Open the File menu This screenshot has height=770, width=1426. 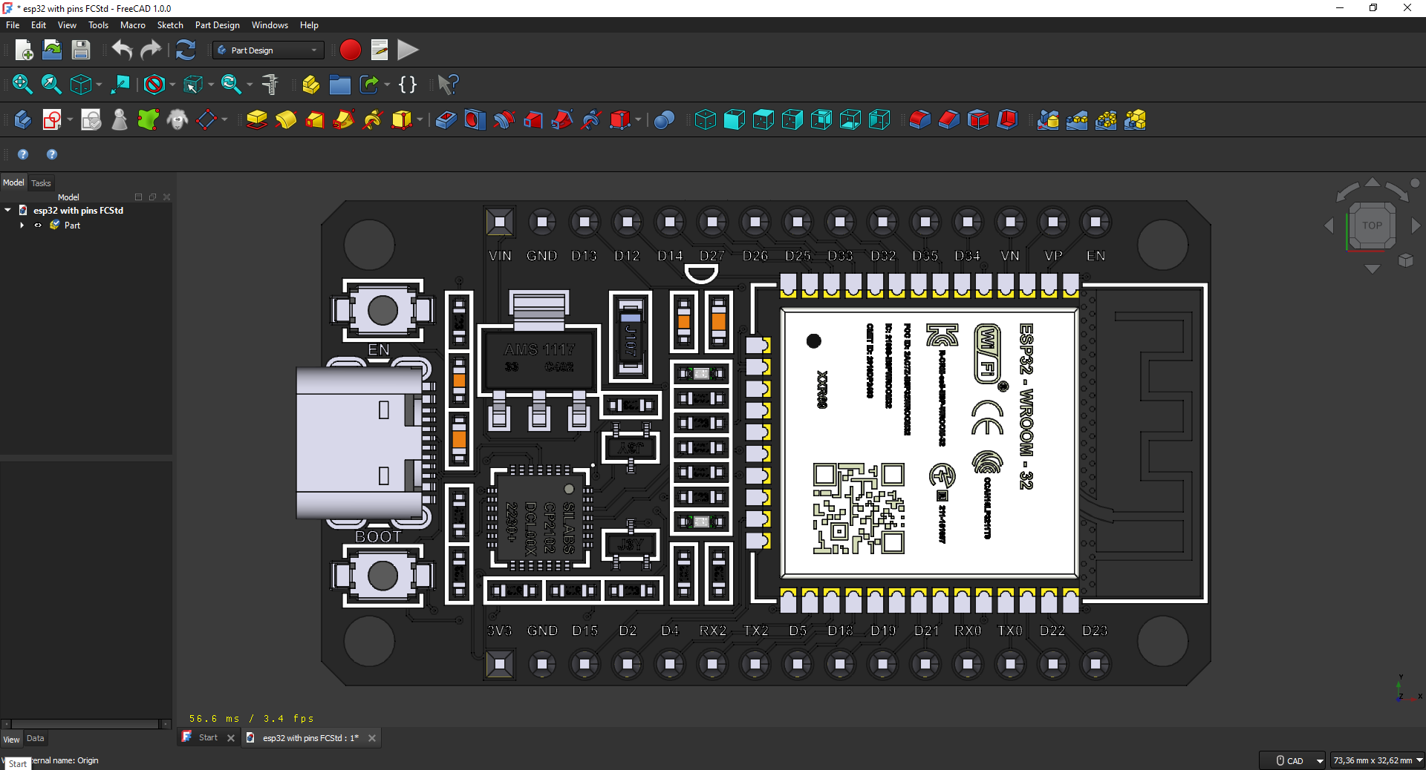click(x=13, y=25)
